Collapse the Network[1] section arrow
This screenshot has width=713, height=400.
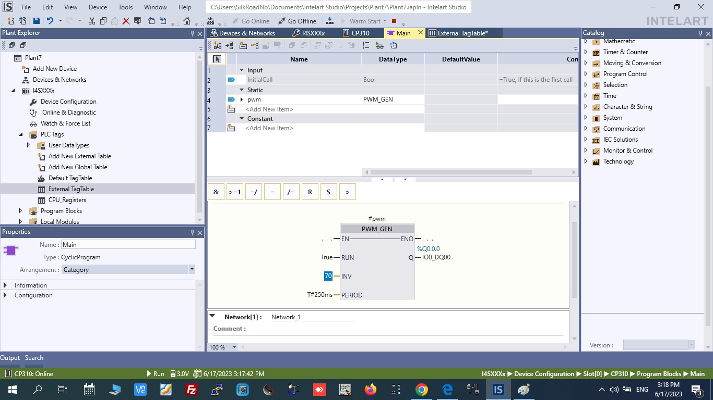point(212,316)
